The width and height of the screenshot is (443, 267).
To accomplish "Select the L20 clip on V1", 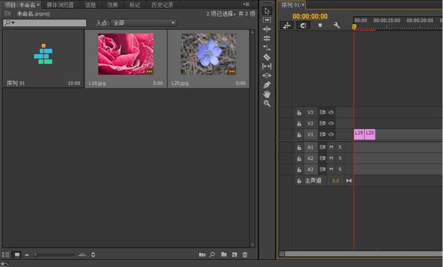I will click(370, 134).
